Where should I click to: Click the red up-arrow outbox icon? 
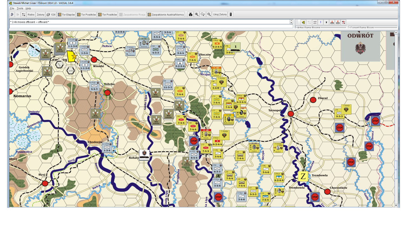point(338,22)
